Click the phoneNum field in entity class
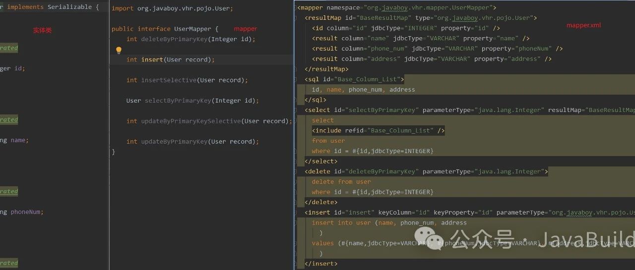 (x=26, y=212)
